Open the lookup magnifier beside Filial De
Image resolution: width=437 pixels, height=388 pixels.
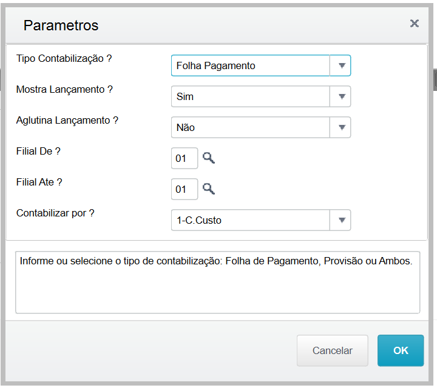[208, 158]
